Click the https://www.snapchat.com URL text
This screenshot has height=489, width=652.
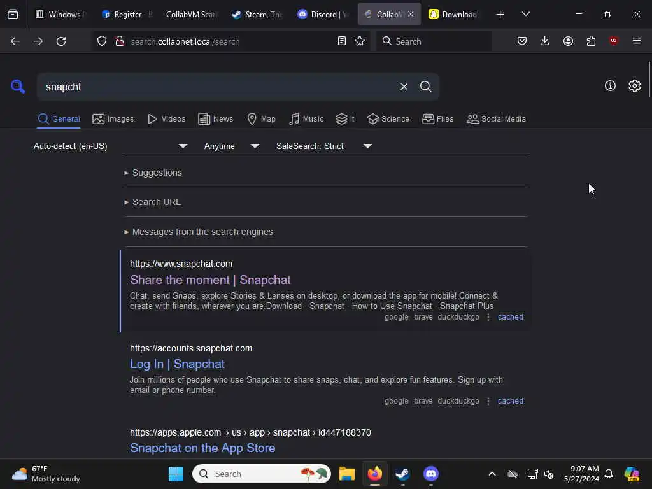(181, 264)
